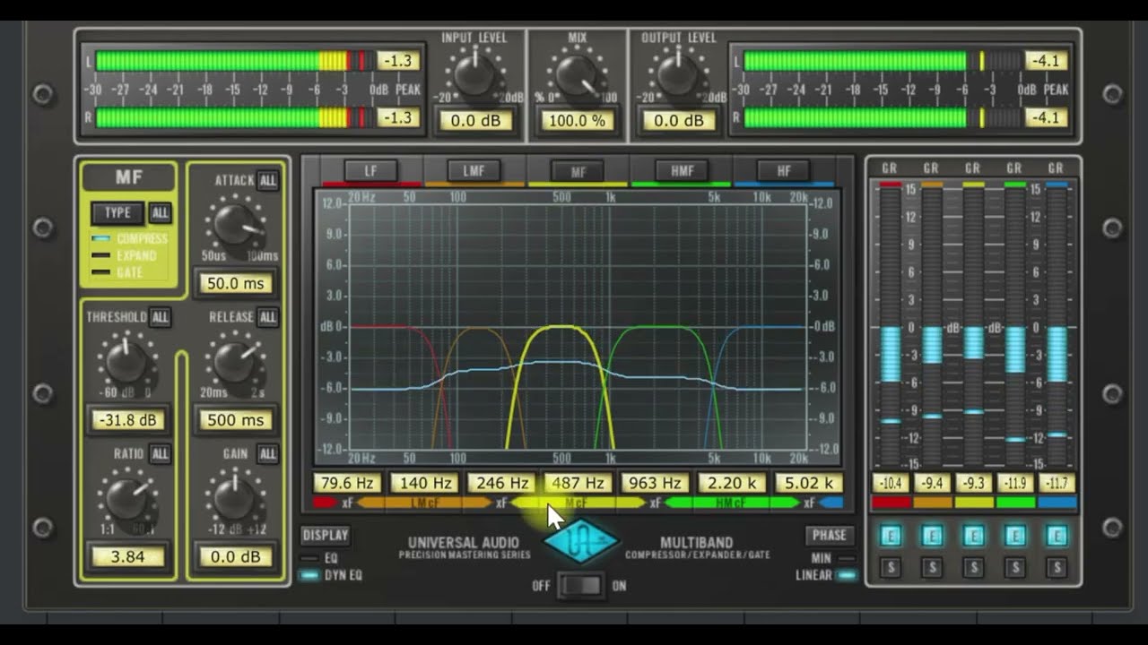Click the OUTPUT LEVEL knob
This screenshot has width=1148, height=645.
[678, 74]
